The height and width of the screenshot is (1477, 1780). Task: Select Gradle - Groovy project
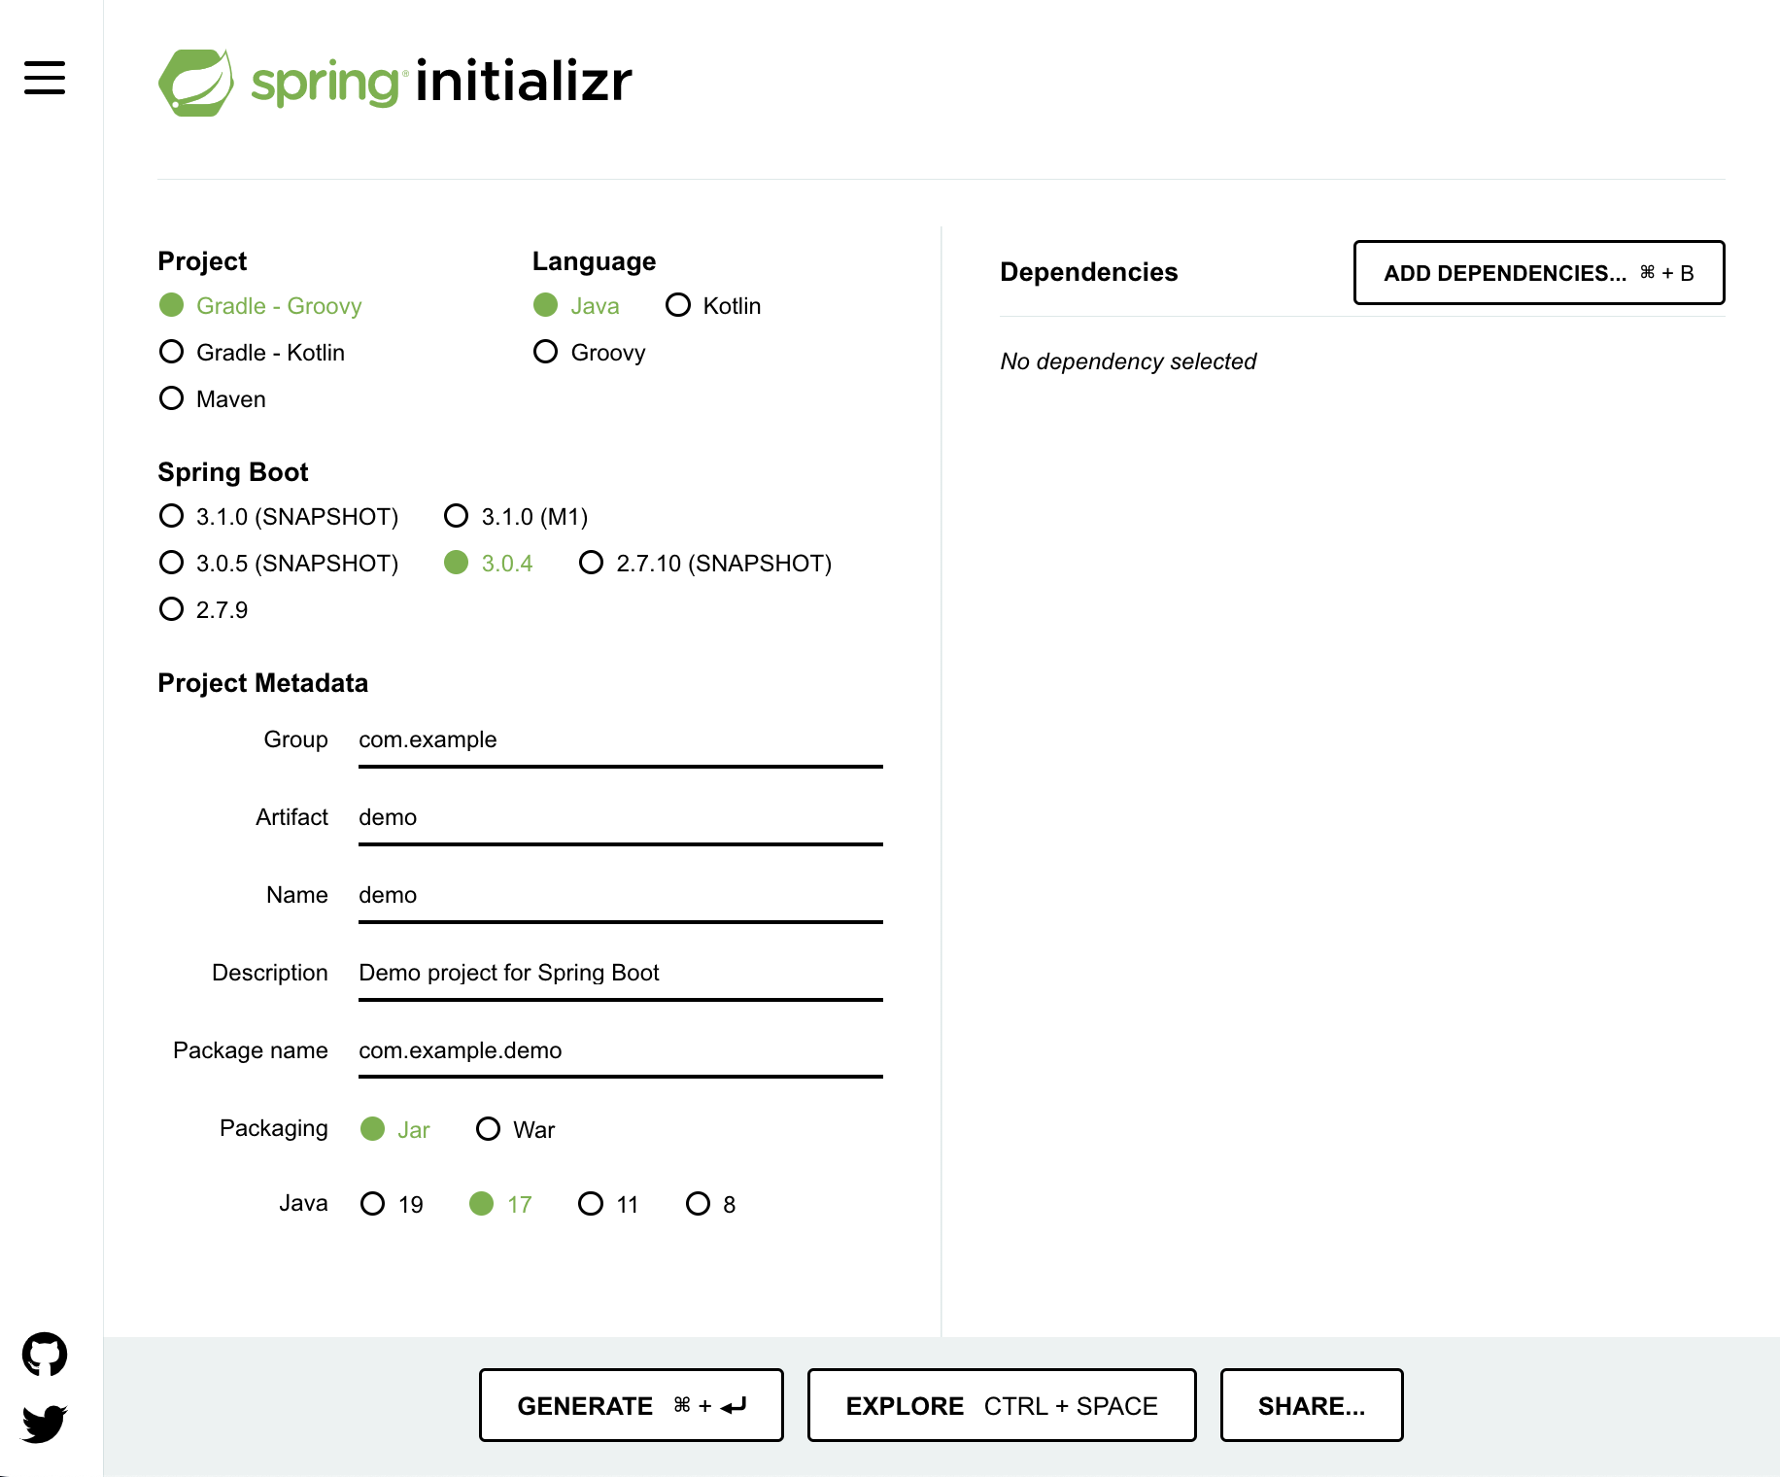[x=260, y=306]
